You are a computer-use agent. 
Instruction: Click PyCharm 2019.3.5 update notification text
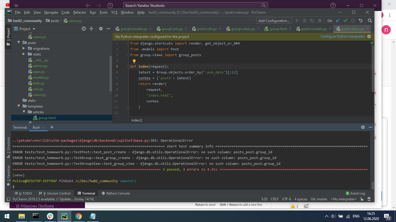click(53, 199)
